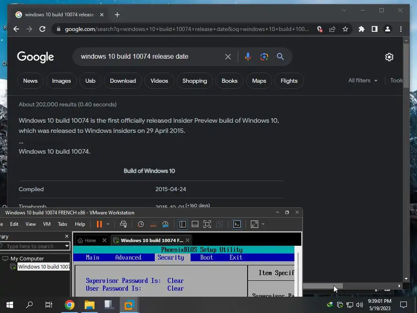Toggle the VMware console view button

pos(237,224)
